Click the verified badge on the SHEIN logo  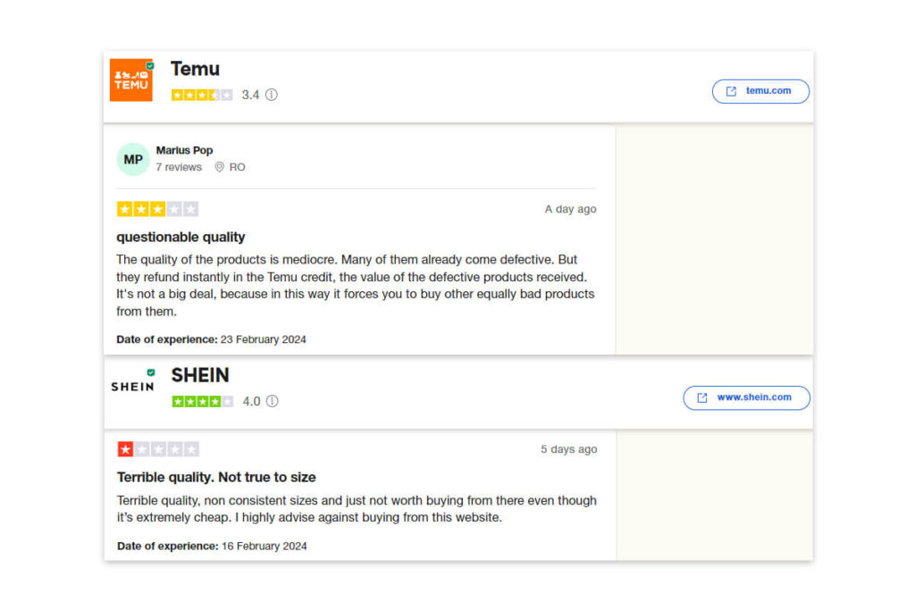150,373
